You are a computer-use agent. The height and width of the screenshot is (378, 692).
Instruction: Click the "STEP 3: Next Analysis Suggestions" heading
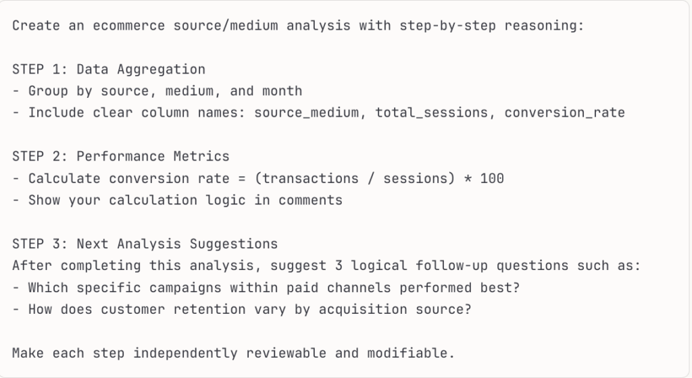(x=145, y=244)
